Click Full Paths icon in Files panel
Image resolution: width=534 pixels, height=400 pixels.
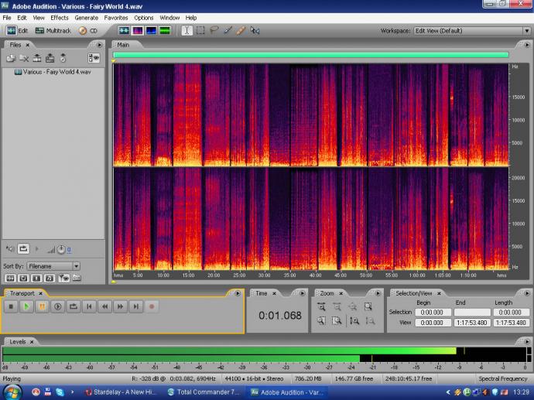pos(77,278)
